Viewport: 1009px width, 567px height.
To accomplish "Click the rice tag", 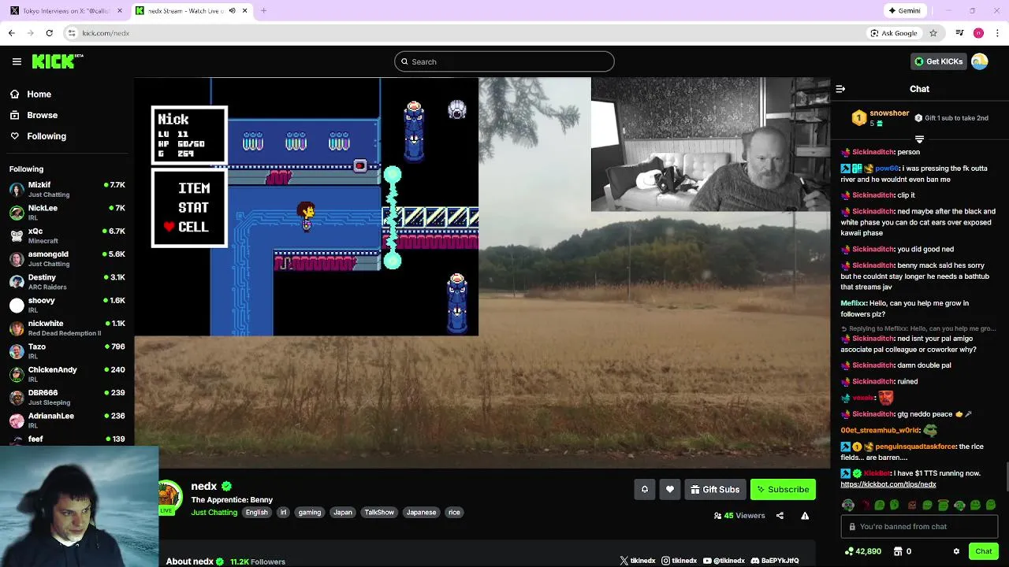I will (454, 513).
